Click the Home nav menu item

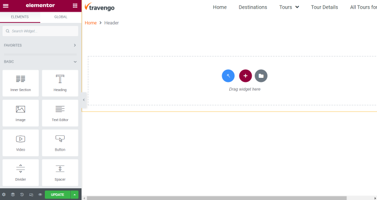pyautogui.click(x=220, y=7)
